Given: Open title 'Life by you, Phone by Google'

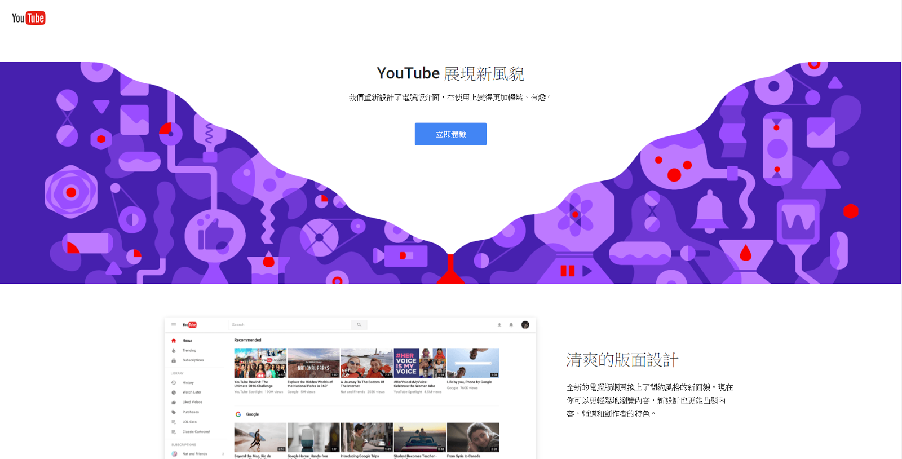Looking at the screenshot, I should coord(470,382).
